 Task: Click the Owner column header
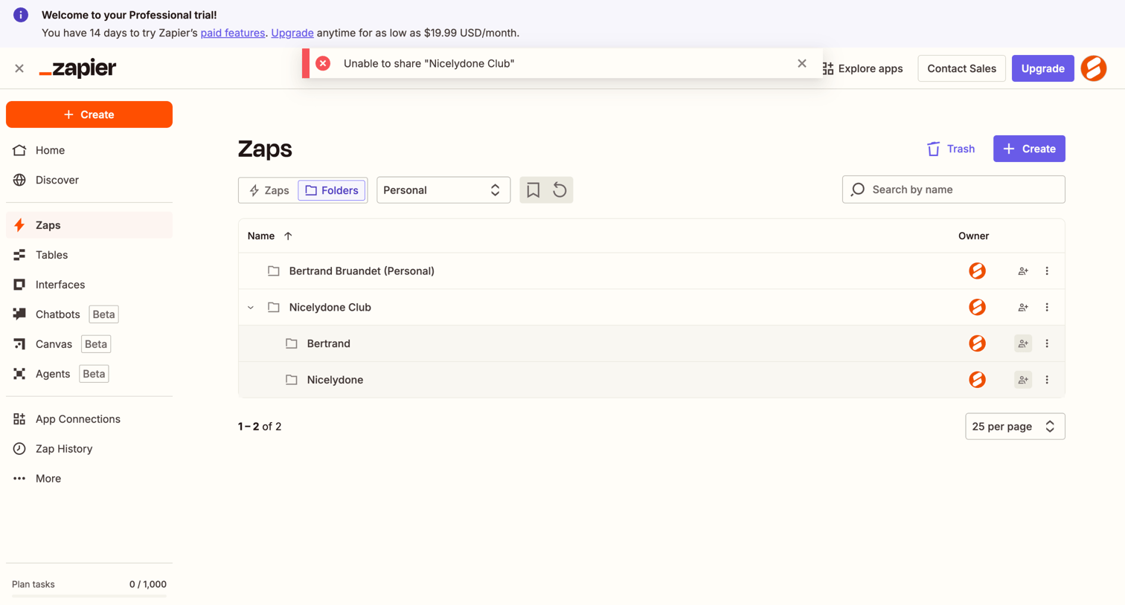973,236
